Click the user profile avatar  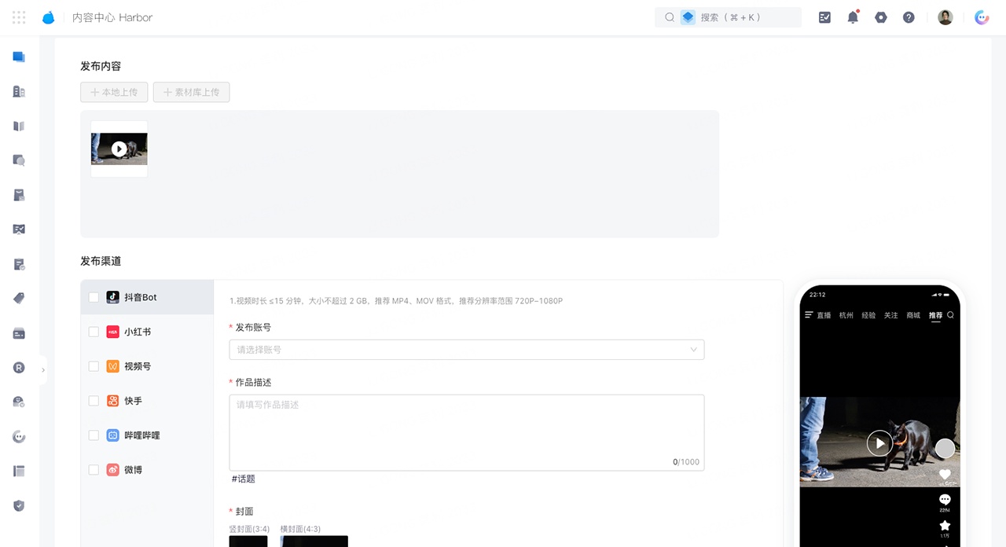(945, 17)
